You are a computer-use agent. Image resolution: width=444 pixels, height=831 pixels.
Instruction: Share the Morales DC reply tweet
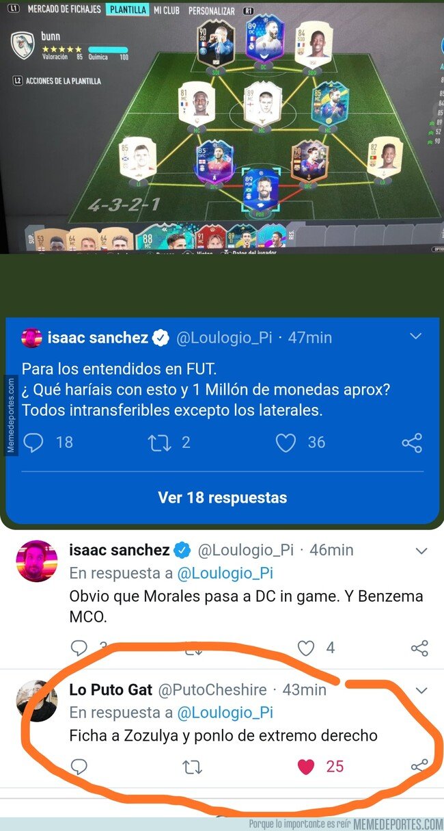[419, 648]
